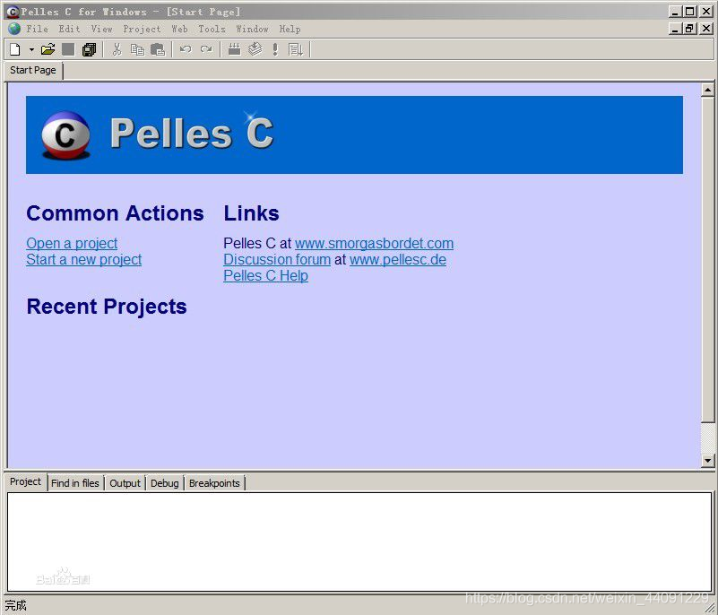The image size is (718, 615).
Task: Visit the www.pellesc.de link
Action: coord(398,260)
